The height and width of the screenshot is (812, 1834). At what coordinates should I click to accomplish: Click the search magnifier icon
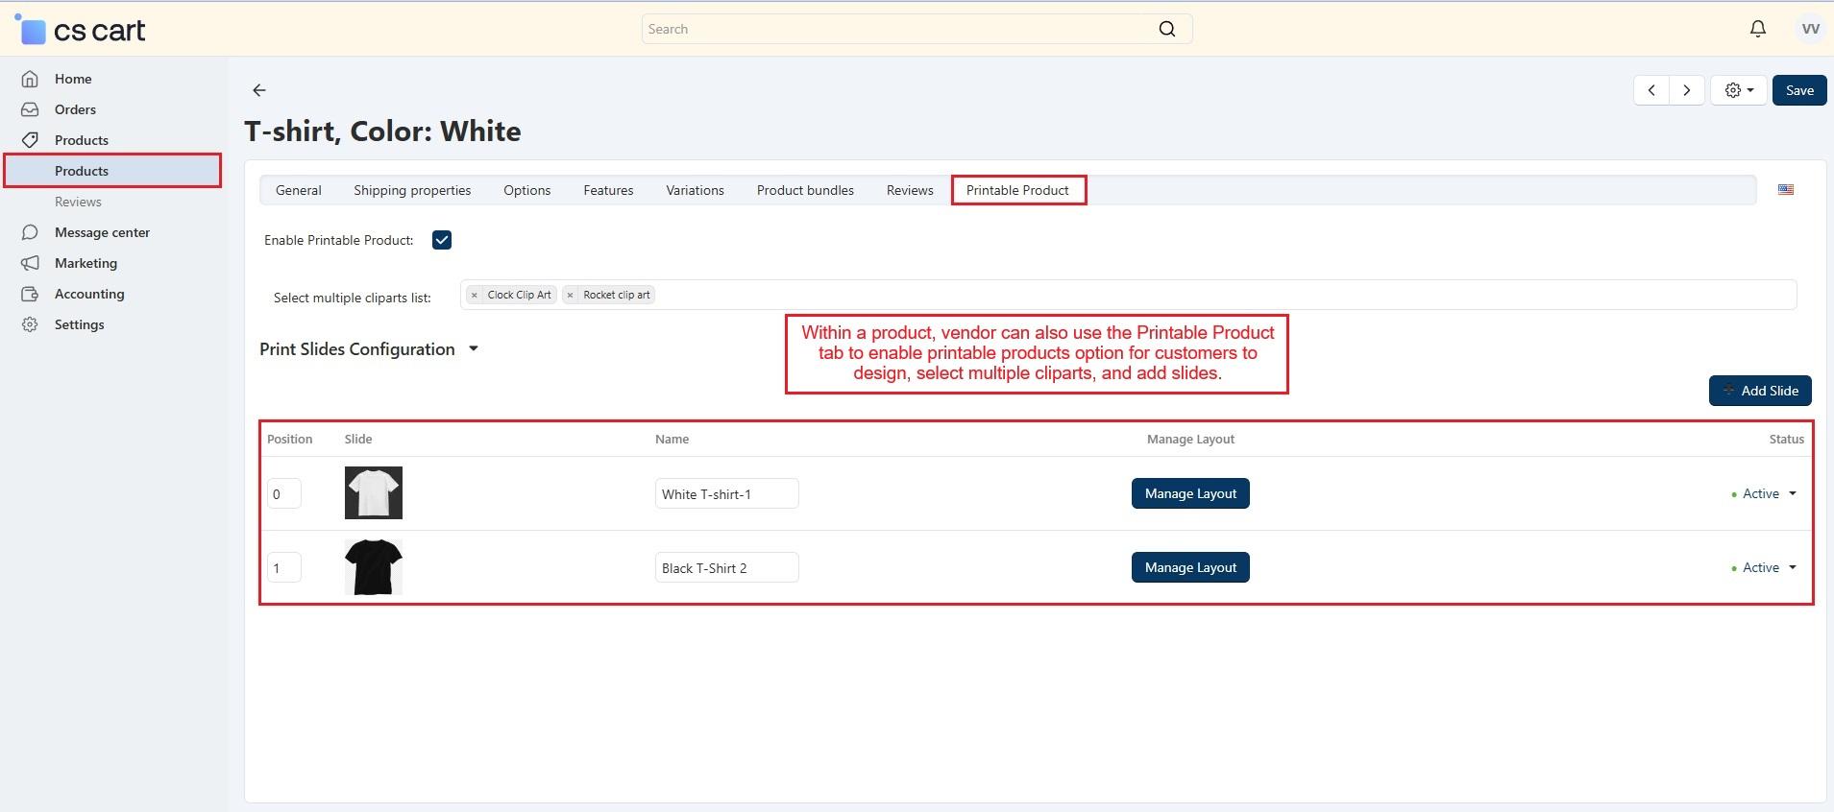pyautogui.click(x=1166, y=29)
